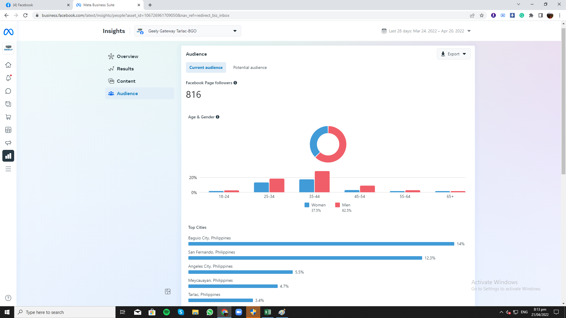
Task: Open the Results section
Action: pos(139,69)
